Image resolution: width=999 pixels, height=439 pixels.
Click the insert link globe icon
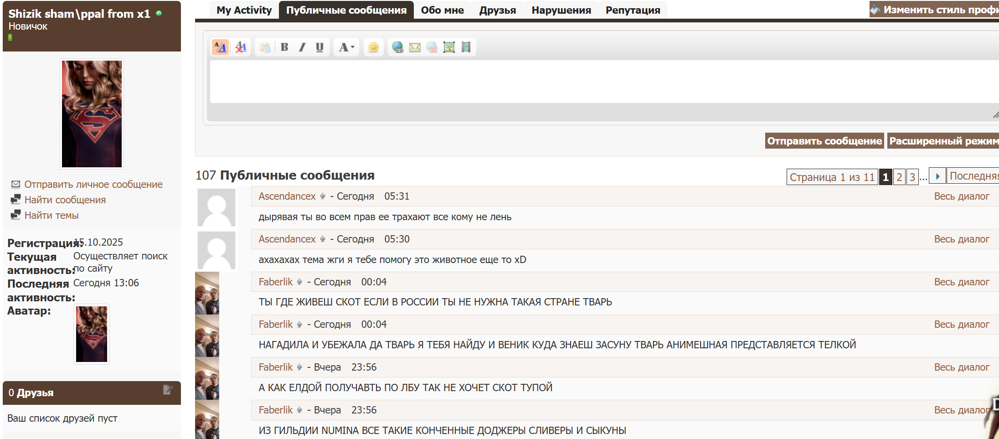point(397,47)
